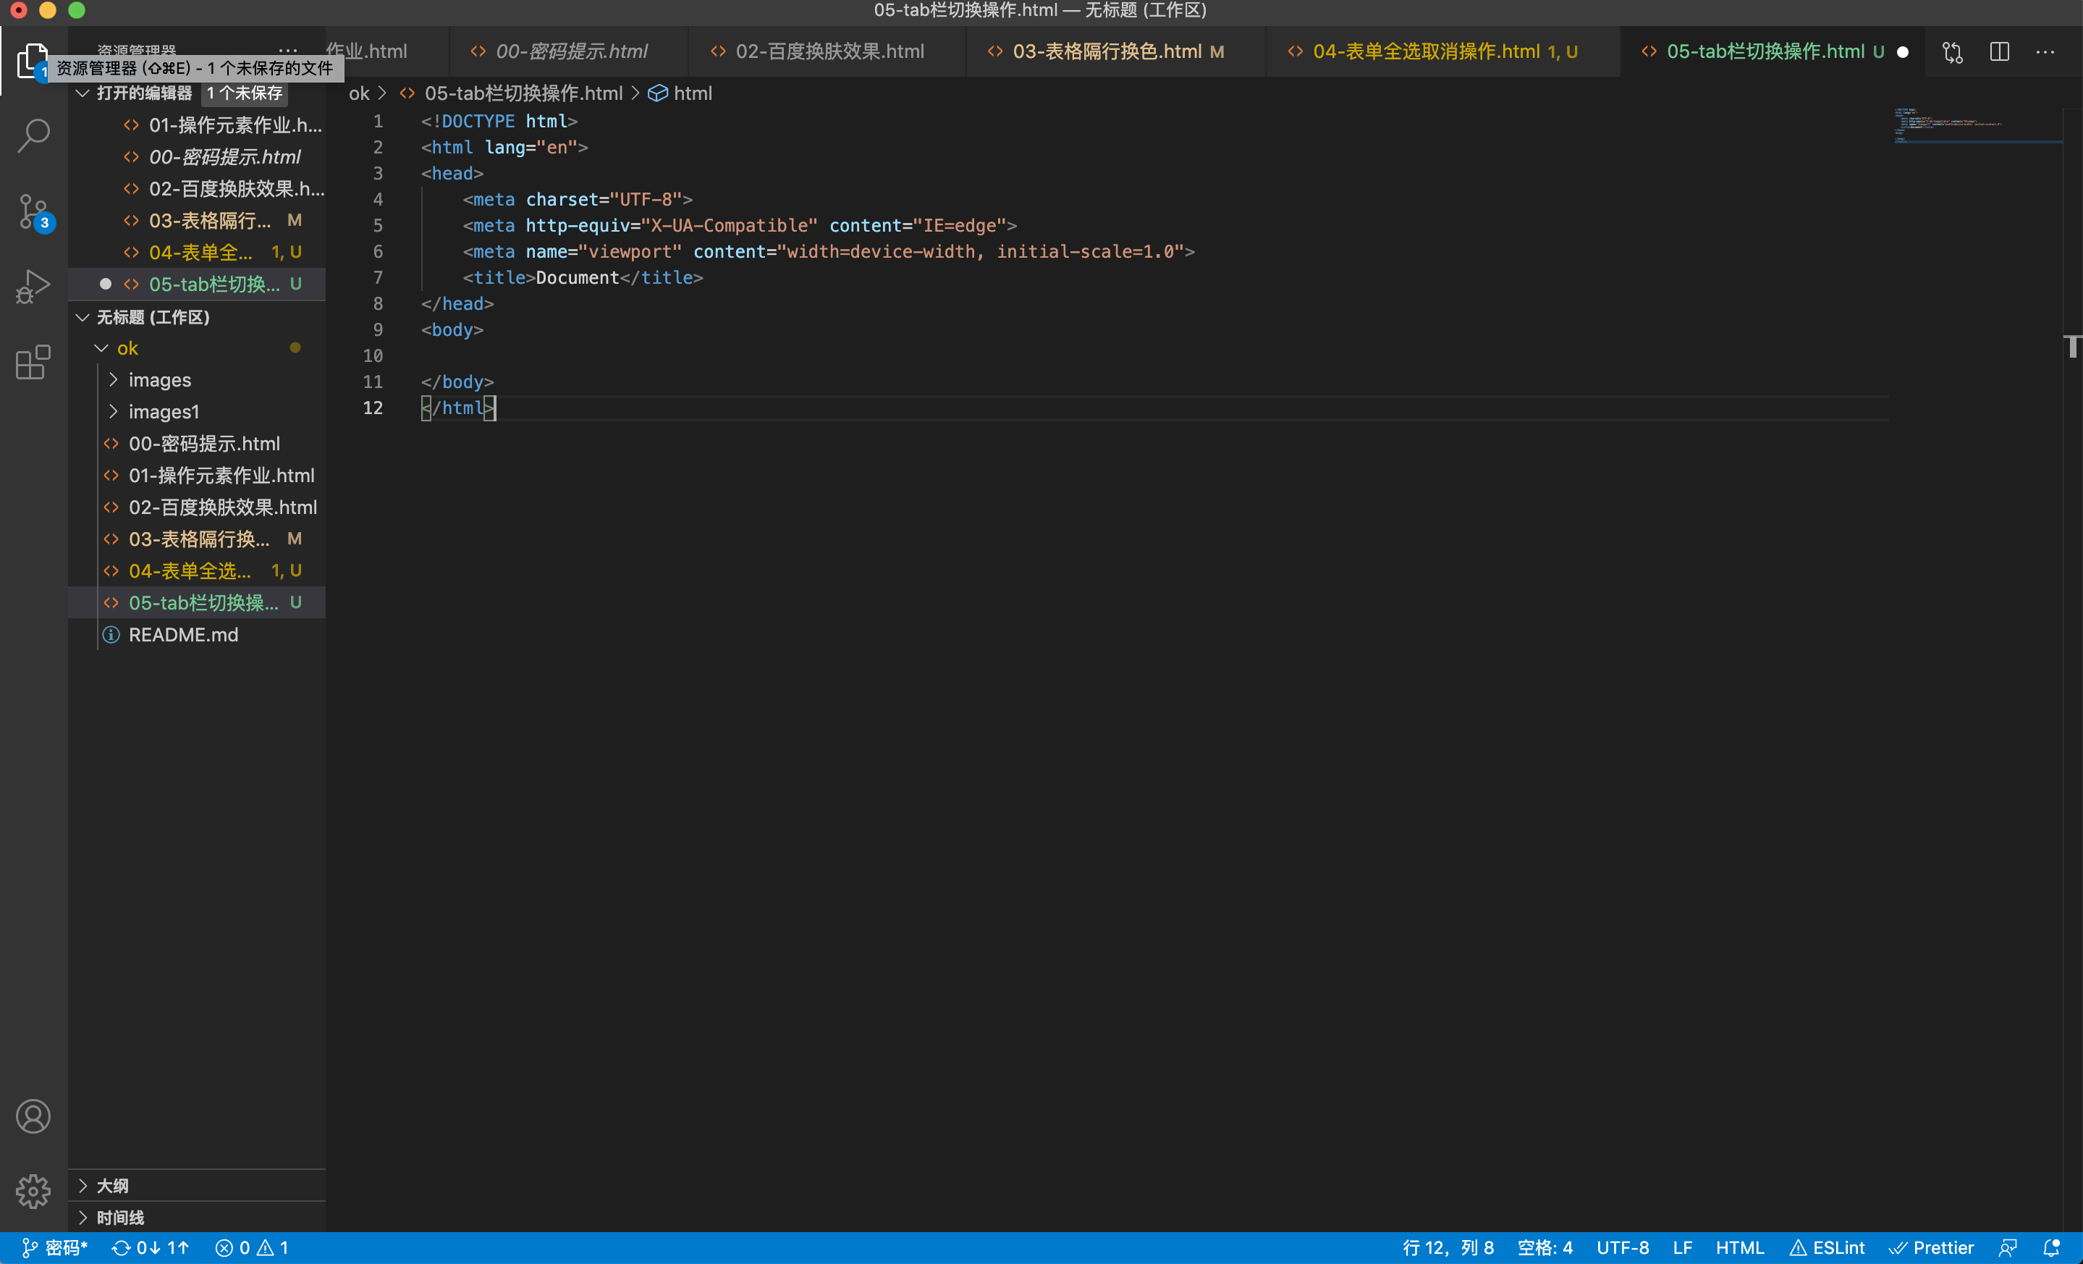Screen dimensions: 2083x1264
Task: Open 04-表单全选... in ok folder
Action: tap(196, 570)
